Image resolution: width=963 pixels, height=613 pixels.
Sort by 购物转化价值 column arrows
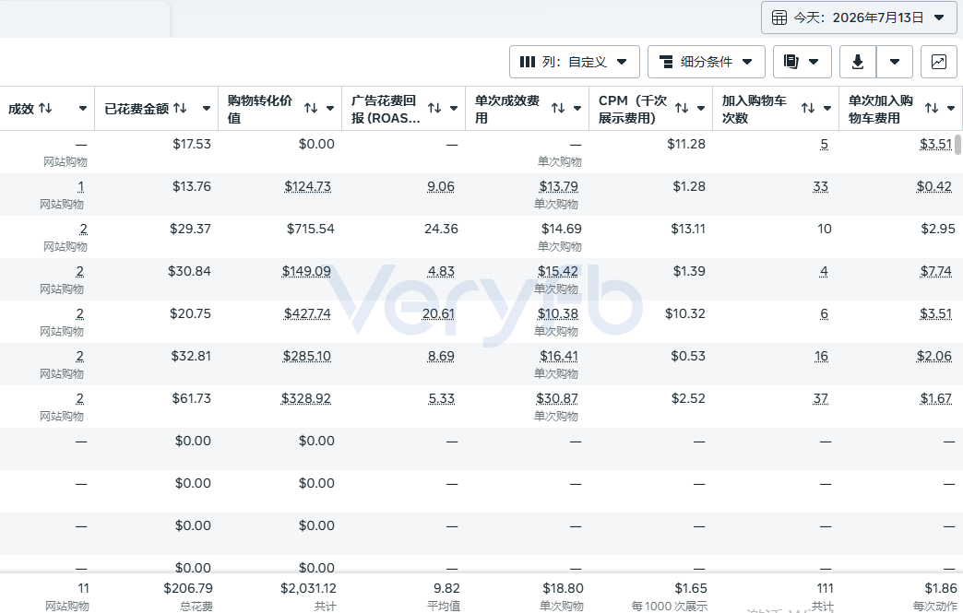tap(311, 108)
